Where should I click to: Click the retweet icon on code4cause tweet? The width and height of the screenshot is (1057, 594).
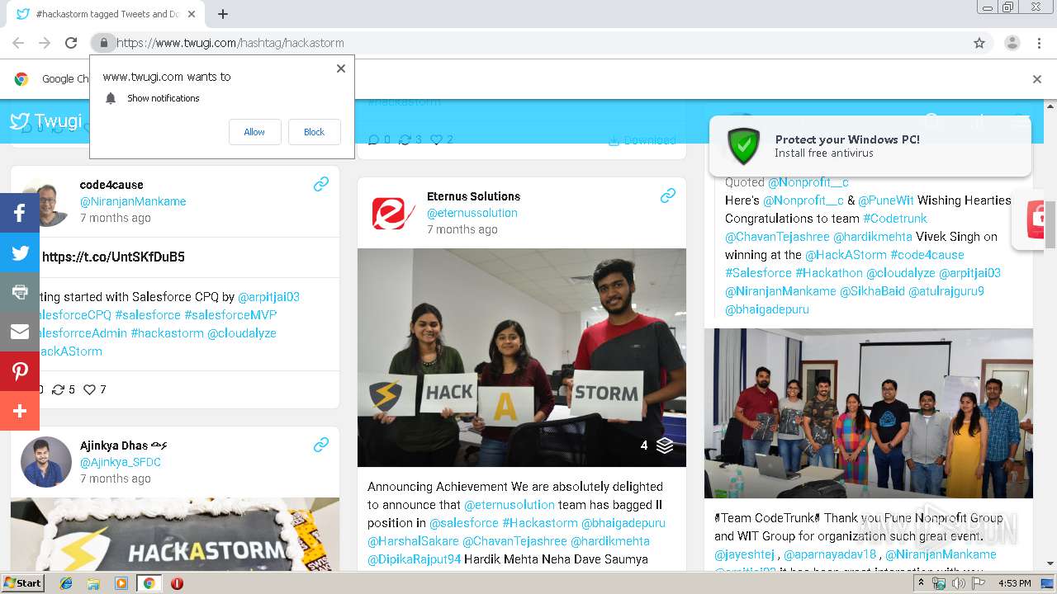coord(58,389)
